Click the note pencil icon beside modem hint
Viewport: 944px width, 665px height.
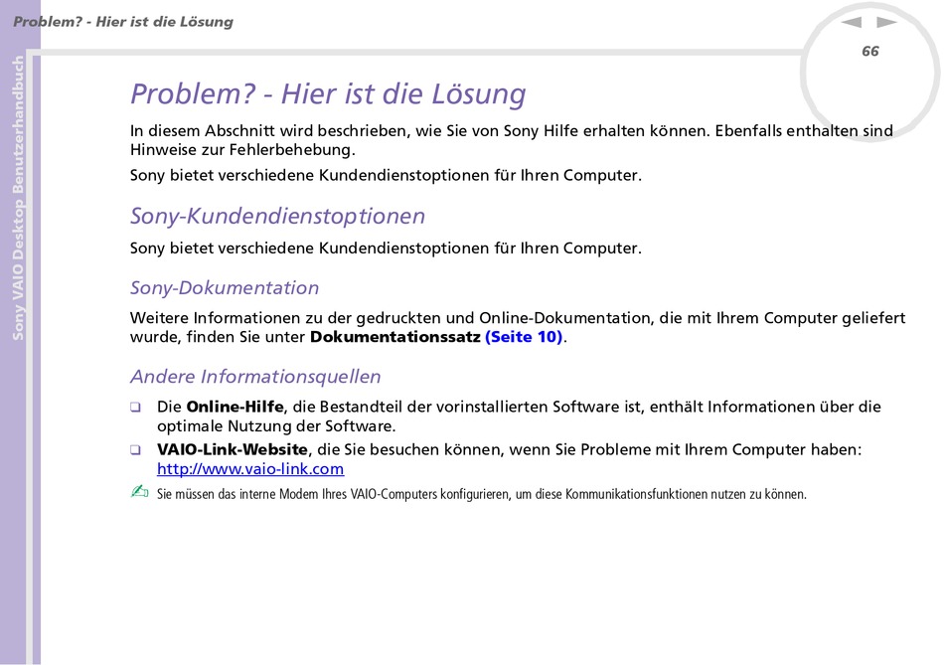tap(139, 492)
